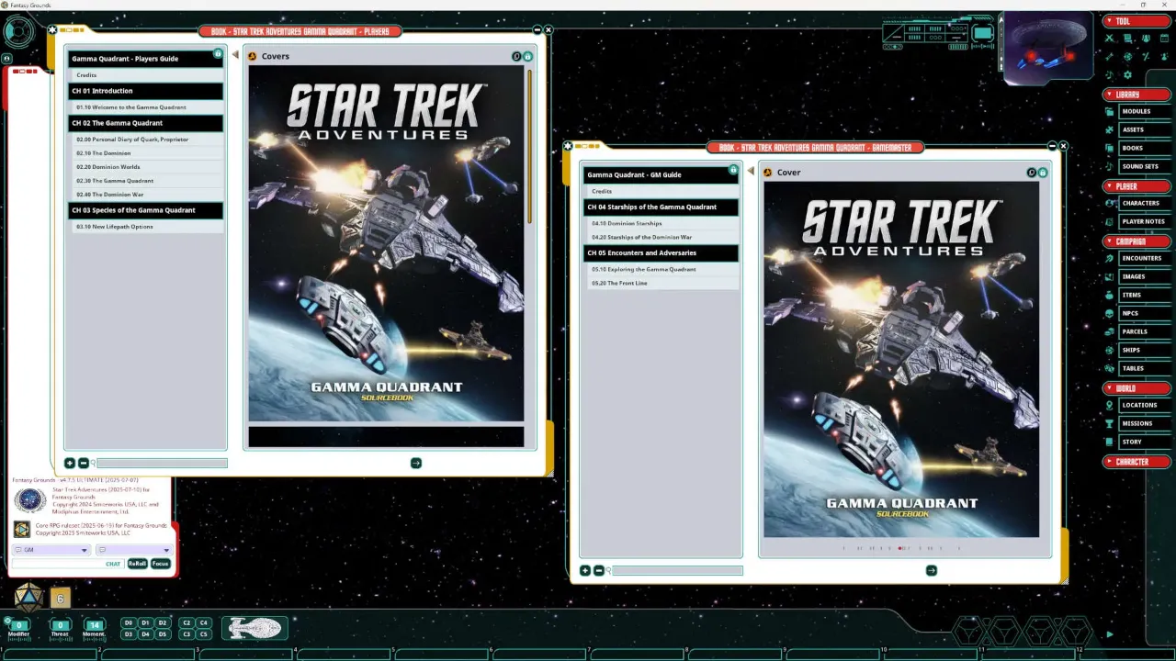Click the starship icon in bottom bar
This screenshot has height=661, width=1176.
(x=254, y=628)
